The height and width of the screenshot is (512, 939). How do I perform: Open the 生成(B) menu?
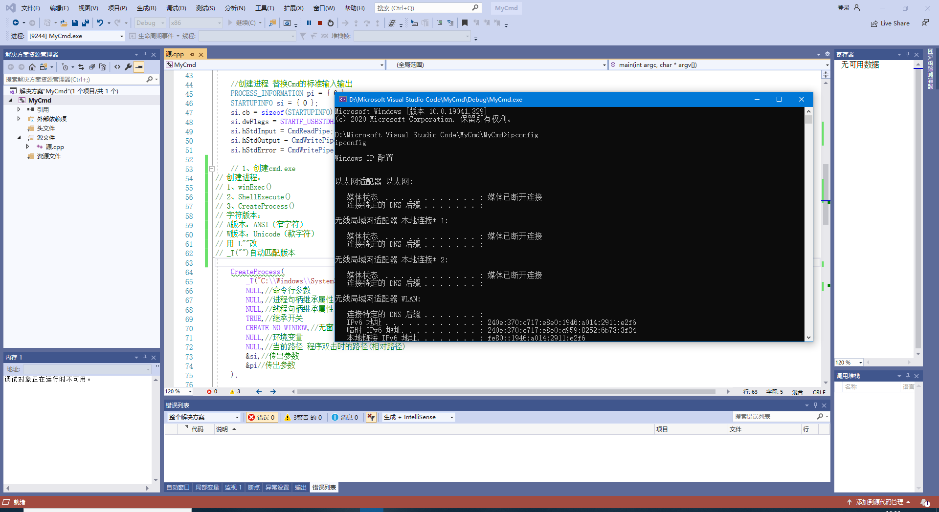147,8
